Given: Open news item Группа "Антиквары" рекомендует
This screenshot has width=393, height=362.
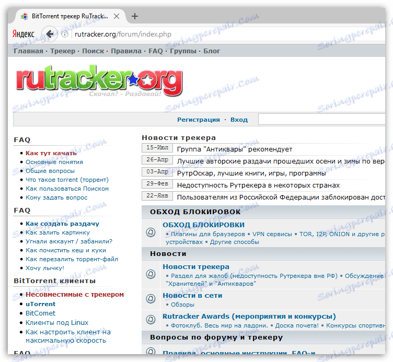Looking at the screenshot, I should pyautogui.click(x=235, y=149).
